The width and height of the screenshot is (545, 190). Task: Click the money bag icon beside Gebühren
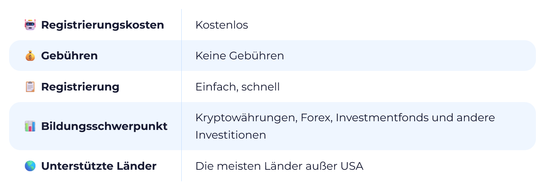click(30, 56)
